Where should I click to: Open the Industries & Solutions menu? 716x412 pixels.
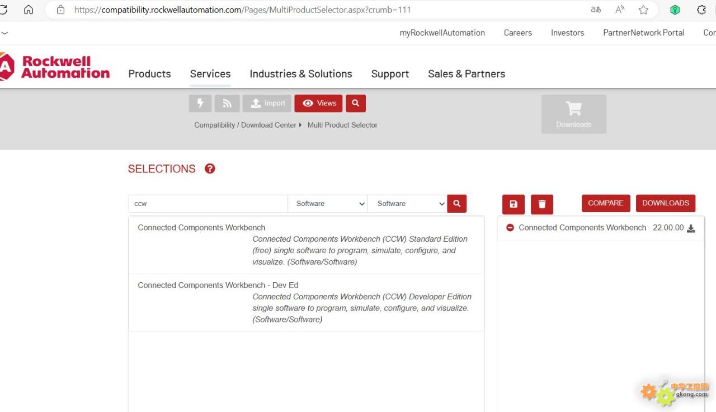pyautogui.click(x=301, y=74)
